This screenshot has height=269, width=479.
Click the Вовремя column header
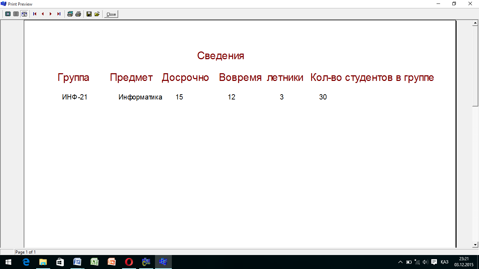tap(240, 78)
